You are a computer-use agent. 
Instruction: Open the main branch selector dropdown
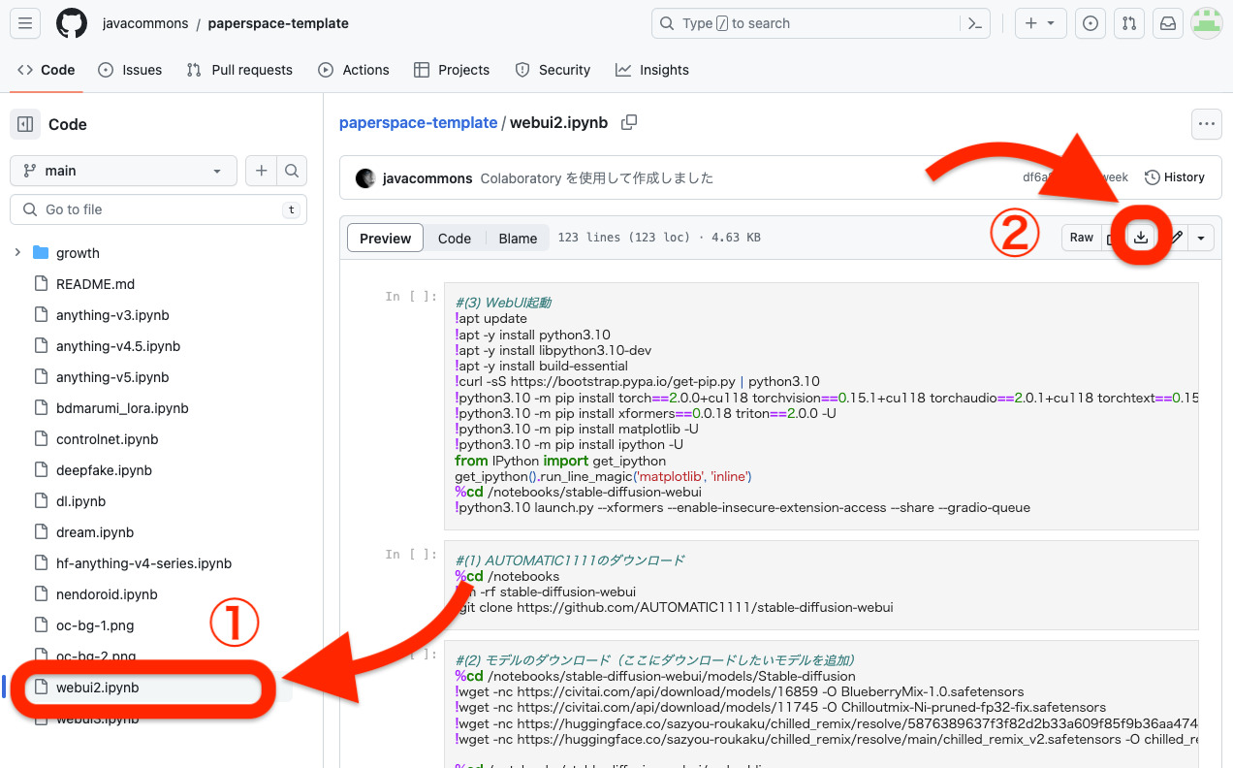[123, 171]
